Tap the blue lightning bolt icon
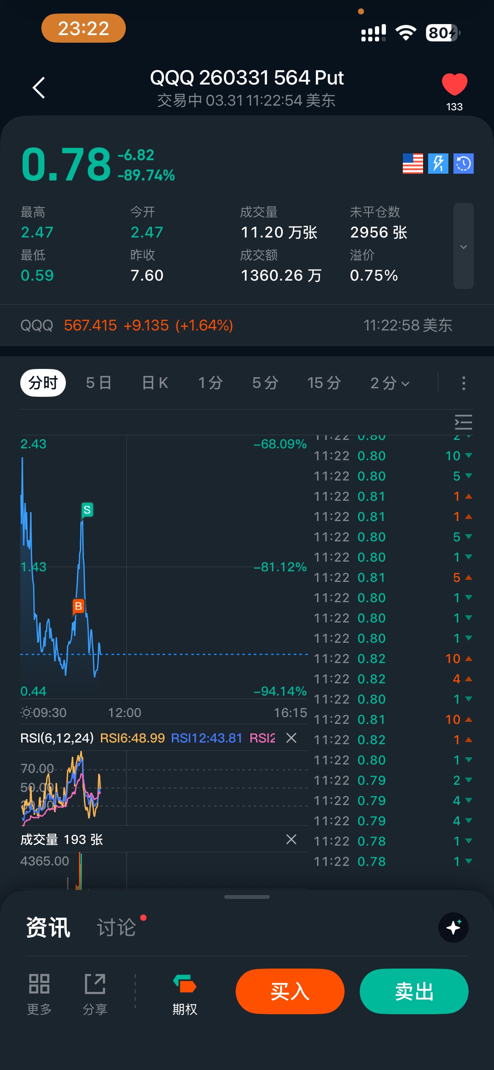This screenshot has width=494, height=1070. (438, 164)
